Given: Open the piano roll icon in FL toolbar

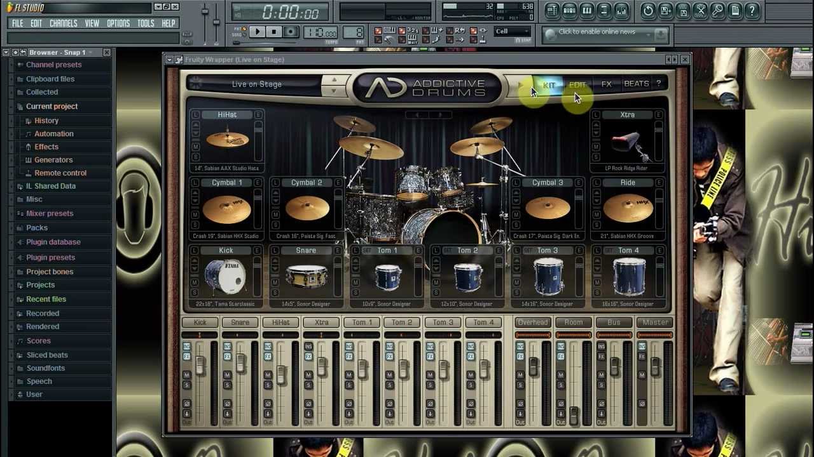Looking at the screenshot, I should coord(587,11).
